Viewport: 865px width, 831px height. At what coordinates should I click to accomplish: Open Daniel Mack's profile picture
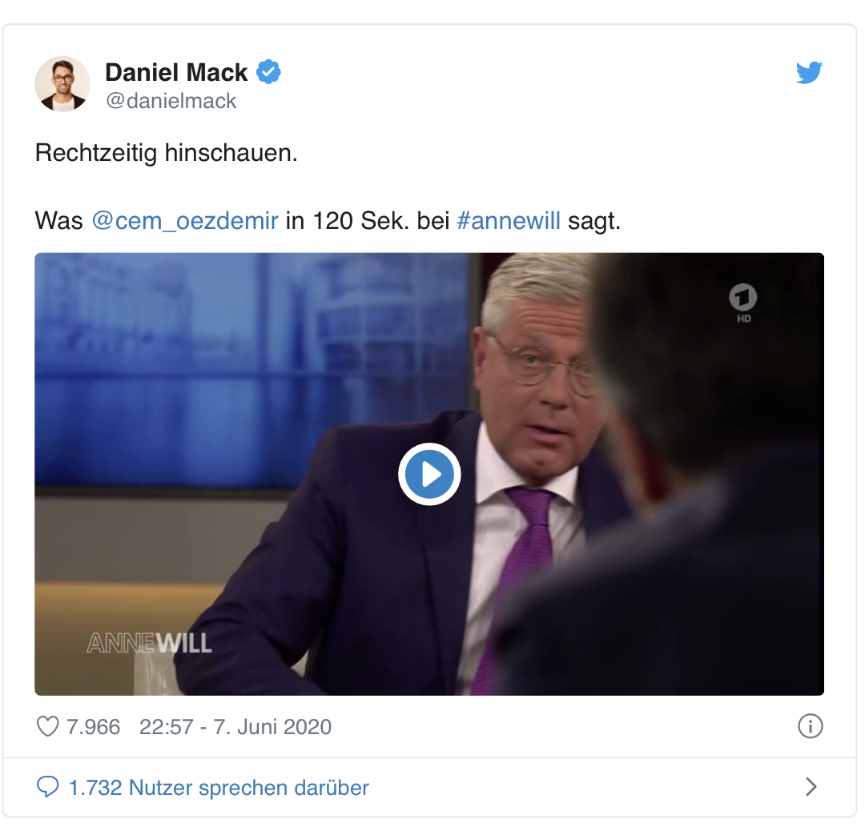(62, 84)
